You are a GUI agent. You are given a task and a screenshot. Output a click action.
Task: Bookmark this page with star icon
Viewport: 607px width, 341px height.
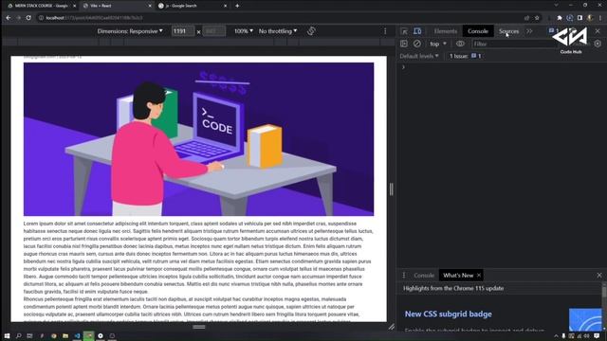pos(537,18)
